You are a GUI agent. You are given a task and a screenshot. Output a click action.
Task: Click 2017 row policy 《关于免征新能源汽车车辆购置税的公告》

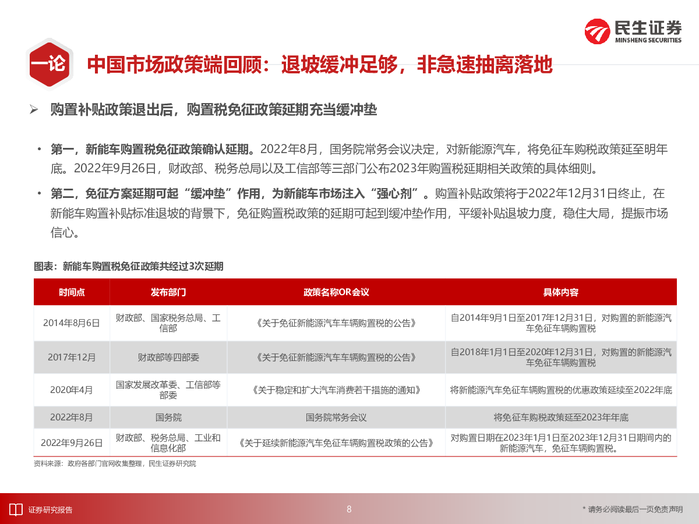(336, 357)
